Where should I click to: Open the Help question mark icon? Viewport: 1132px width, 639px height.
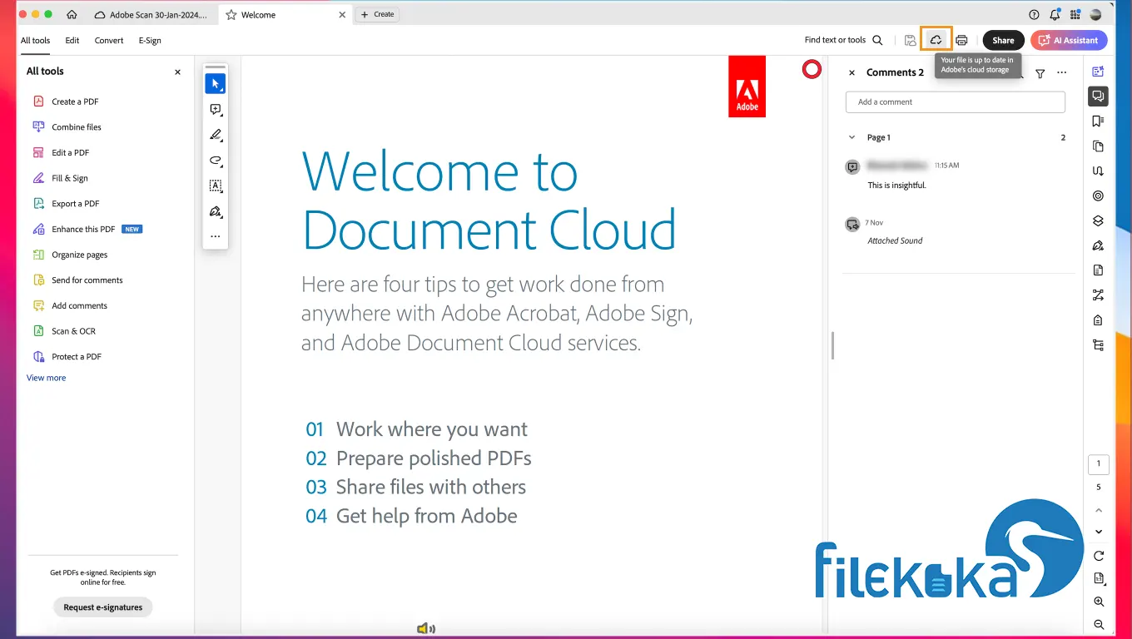click(x=1034, y=14)
